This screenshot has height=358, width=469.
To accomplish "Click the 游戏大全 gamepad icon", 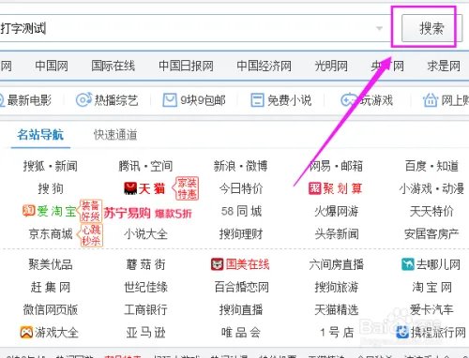I will [26, 333].
